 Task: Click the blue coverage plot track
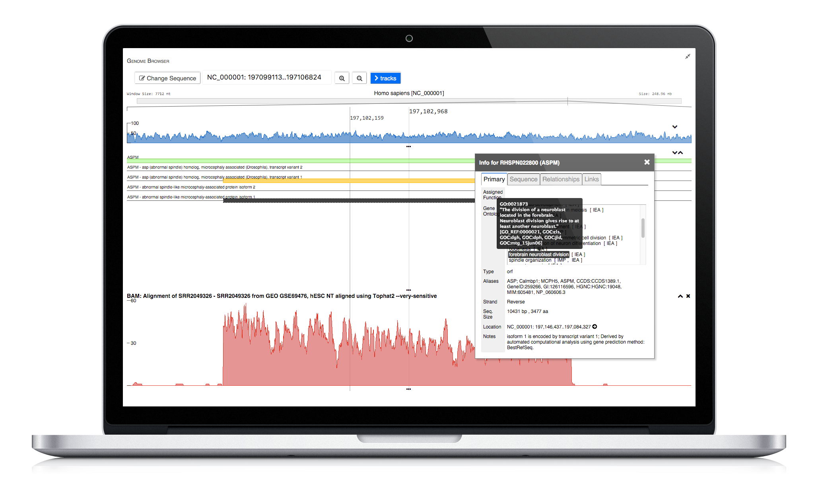coord(409,136)
